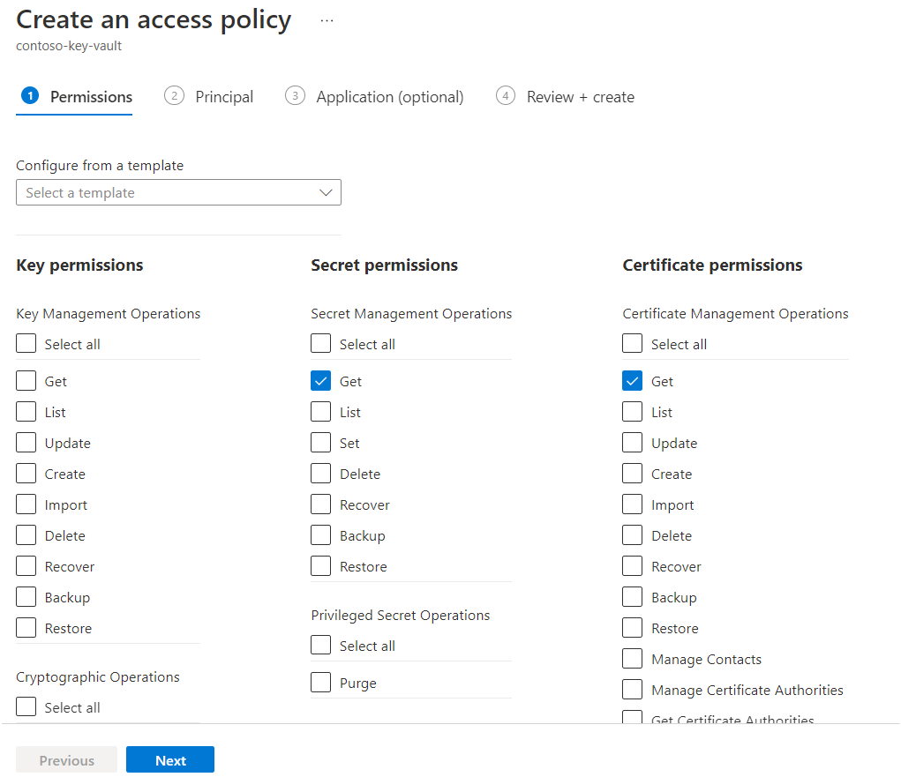The width and height of the screenshot is (901, 777).
Task: Enable Purge in Privileged Secret Operations
Action: coord(321,683)
